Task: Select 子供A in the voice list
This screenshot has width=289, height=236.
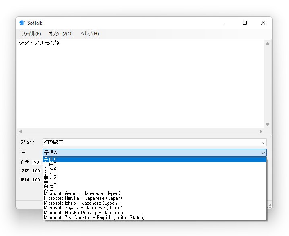Action: coord(155,160)
